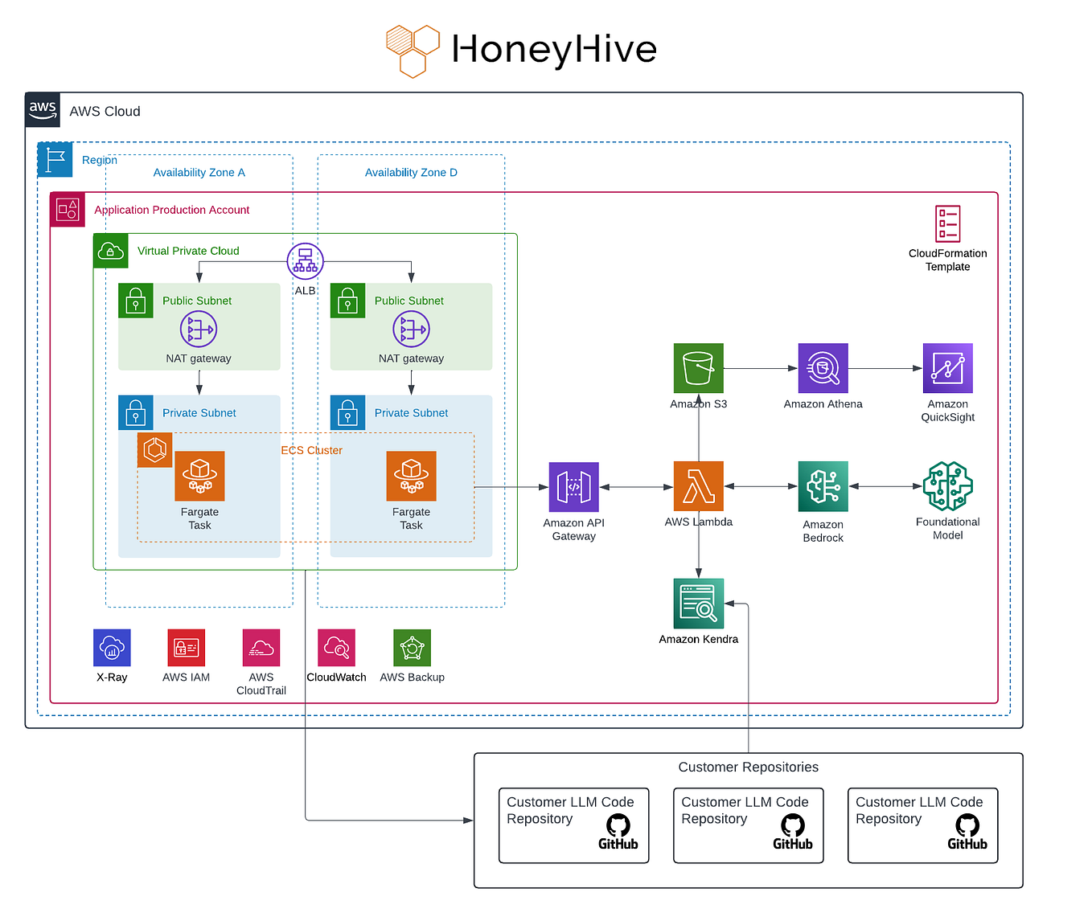Select the Foundational Model icon
Viewport: 1092px width, 913px height.
pyautogui.click(x=947, y=487)
